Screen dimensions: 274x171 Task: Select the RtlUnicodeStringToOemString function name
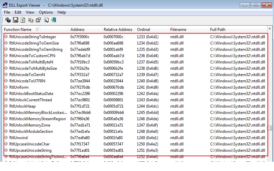[36, 49]
